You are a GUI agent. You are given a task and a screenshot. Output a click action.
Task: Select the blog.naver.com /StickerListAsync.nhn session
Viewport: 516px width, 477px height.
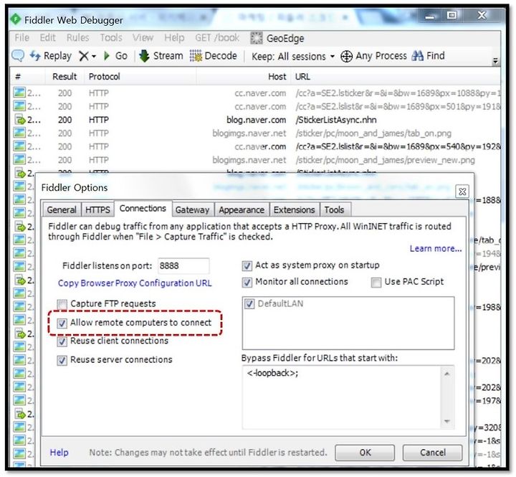257,120
